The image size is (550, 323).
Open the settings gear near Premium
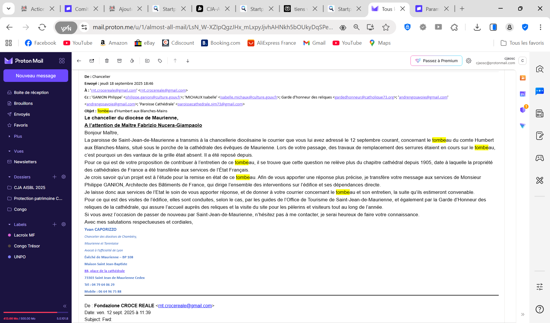(469, 61)
